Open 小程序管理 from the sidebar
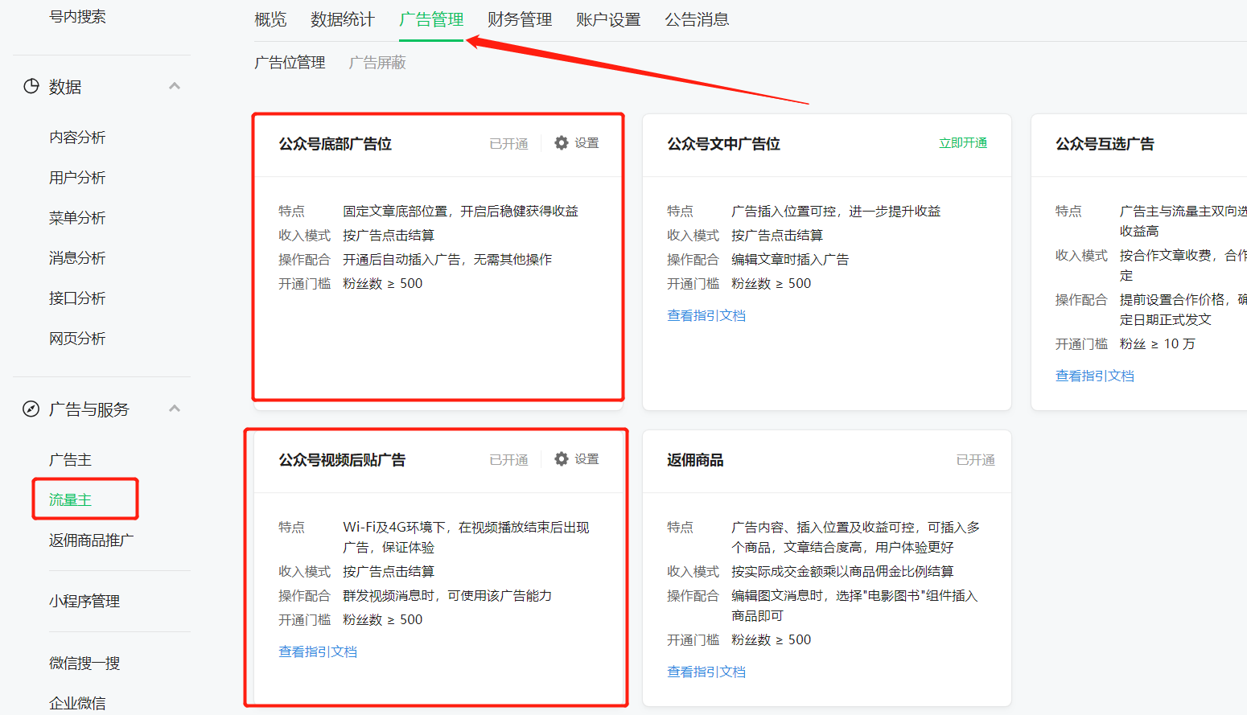This screenshot has width=1247, height=715. pyautogui.click(x=84, y=602)
